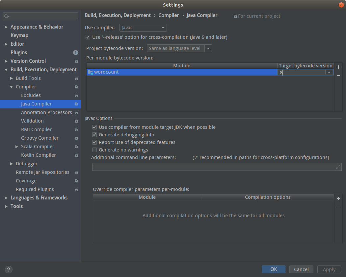346x277 pixels.
Task: Expand the additional command line parameters field
Action: tap(338, 167)
